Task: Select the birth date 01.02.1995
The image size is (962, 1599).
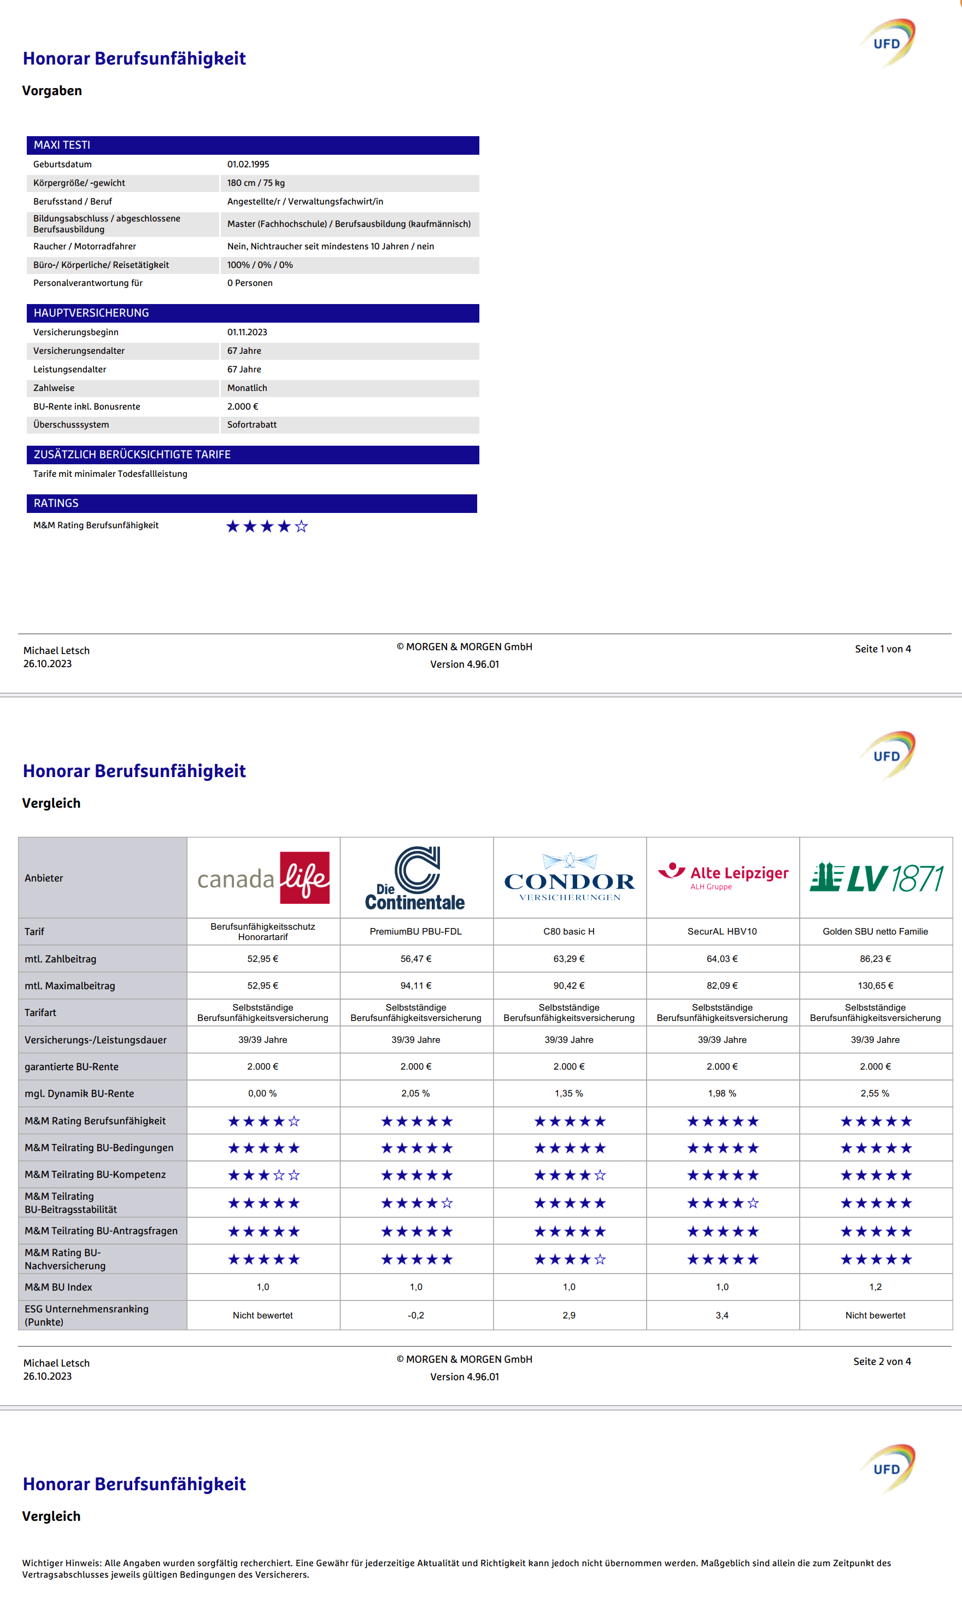Action: pyautogui.click(x=248, y=165)
